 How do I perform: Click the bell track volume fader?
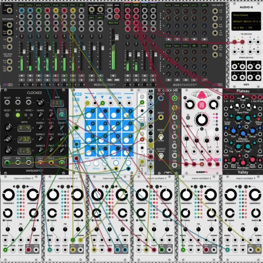pos(24,52)
